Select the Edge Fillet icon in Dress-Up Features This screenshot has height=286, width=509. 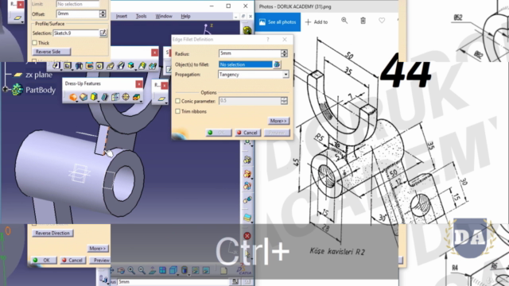pos(73,97)
